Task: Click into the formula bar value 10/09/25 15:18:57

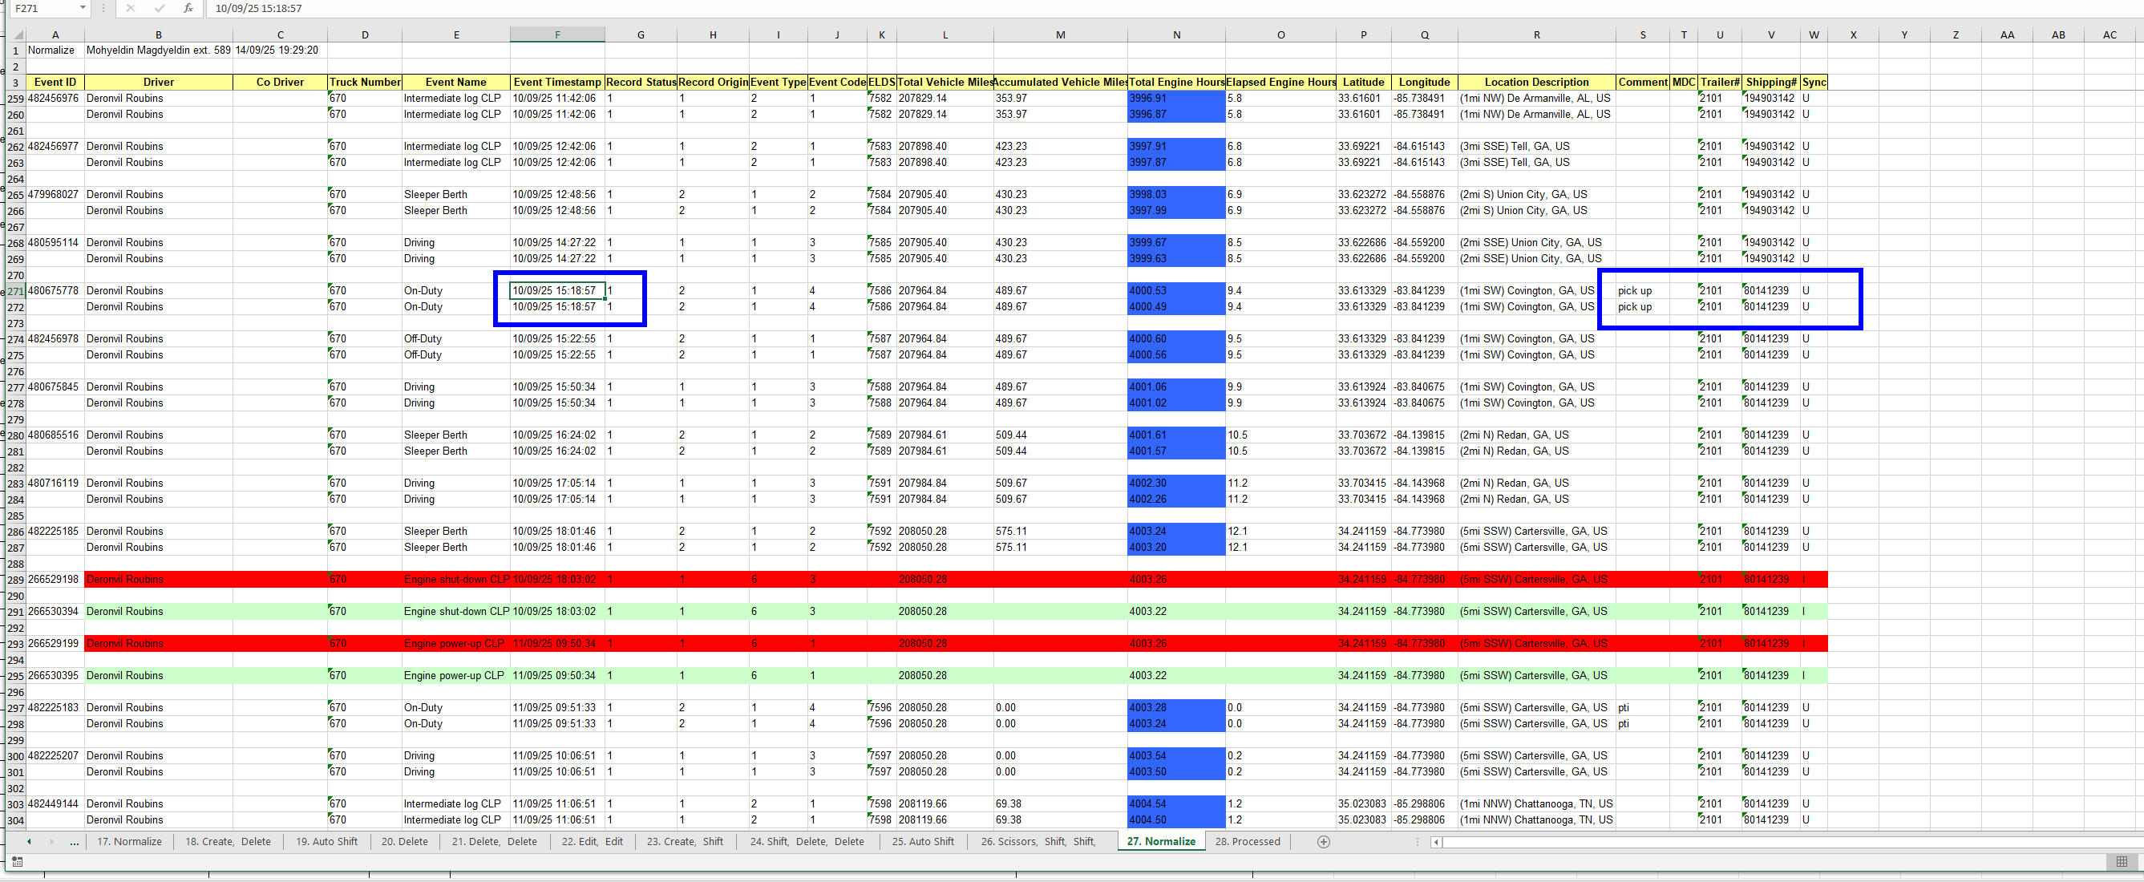Action: pos(259,8)
